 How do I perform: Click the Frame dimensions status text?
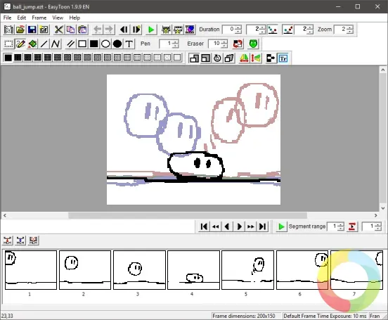(x=244, y=316)
